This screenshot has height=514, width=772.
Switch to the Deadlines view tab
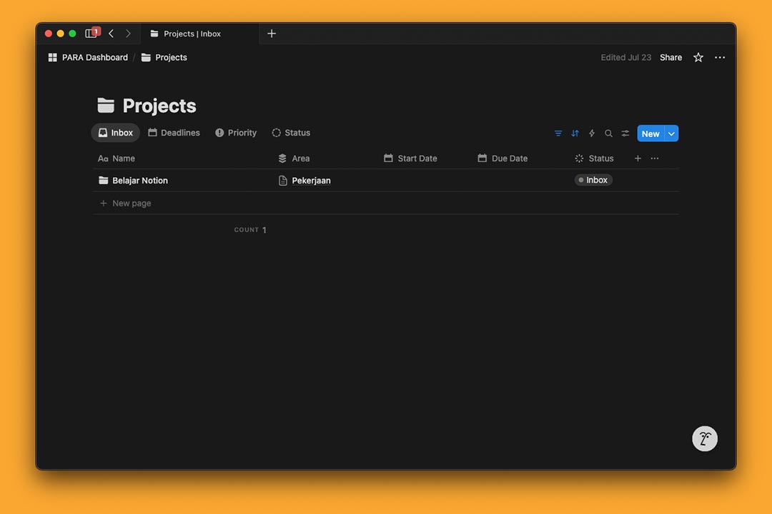[x=174, y=133]
